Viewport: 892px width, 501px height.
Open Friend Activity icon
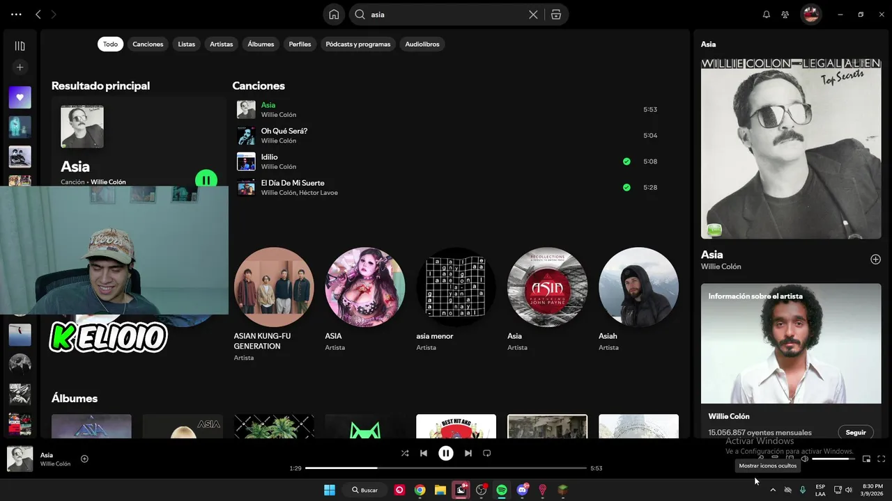785,15
